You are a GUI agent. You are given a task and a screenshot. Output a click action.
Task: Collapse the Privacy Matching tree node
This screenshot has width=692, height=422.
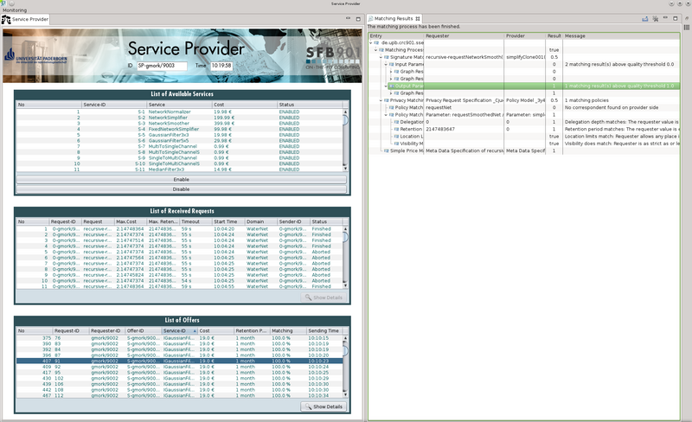381,100
